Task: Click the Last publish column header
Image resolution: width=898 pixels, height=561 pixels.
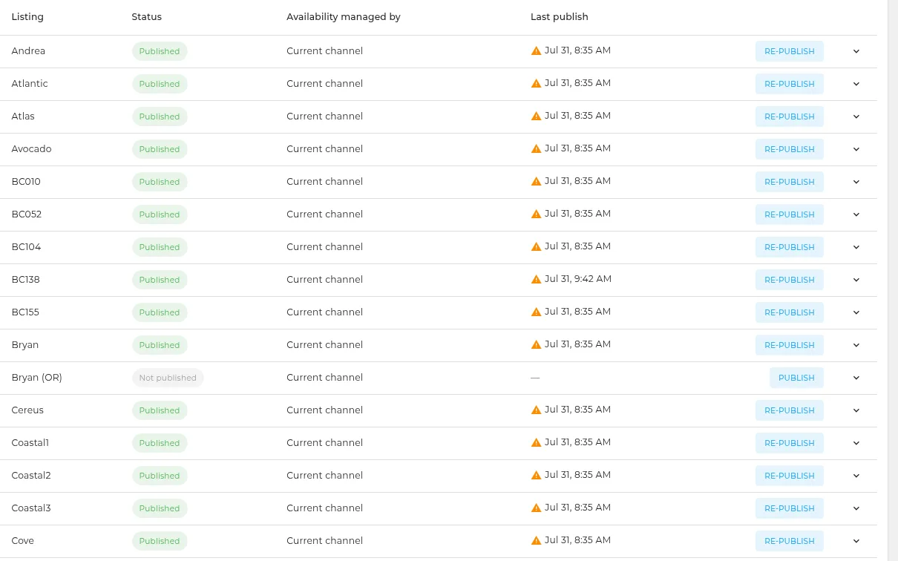Action: 560,16
